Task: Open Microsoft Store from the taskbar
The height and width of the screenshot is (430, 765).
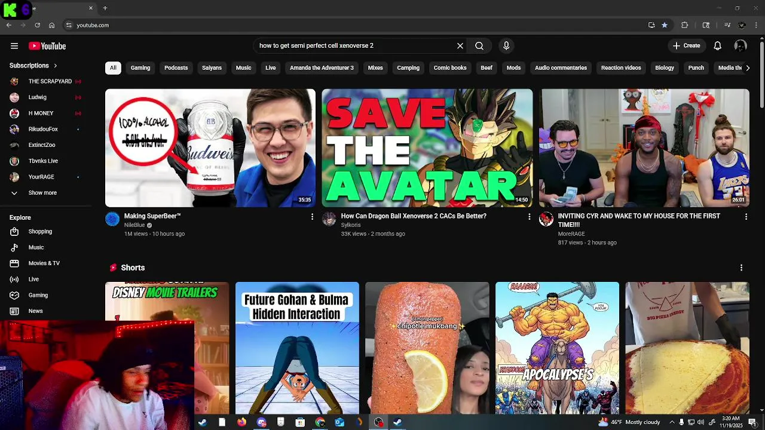Action: (300, 422)
